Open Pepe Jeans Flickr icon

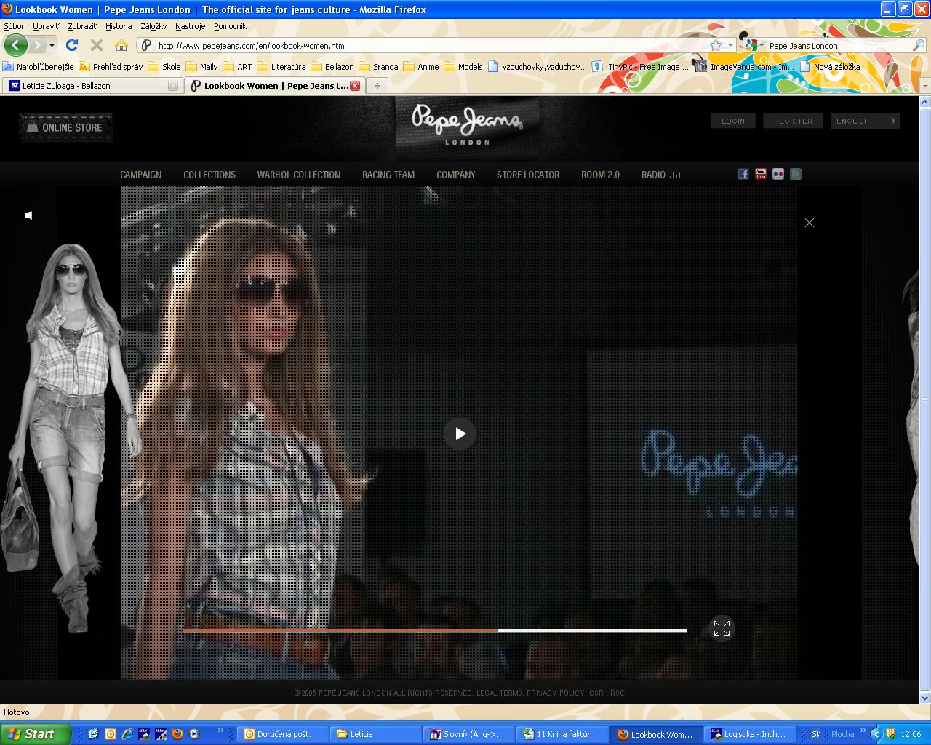click(x=778, y=174)
